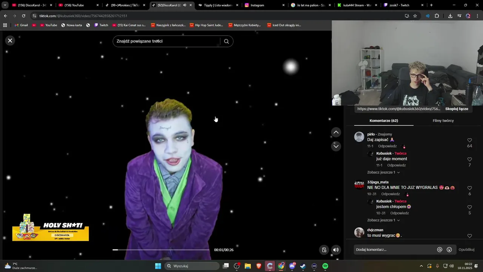This screenshot has width=483, height=272.
Task: Go back in browser history
Action: pos(5,16)
